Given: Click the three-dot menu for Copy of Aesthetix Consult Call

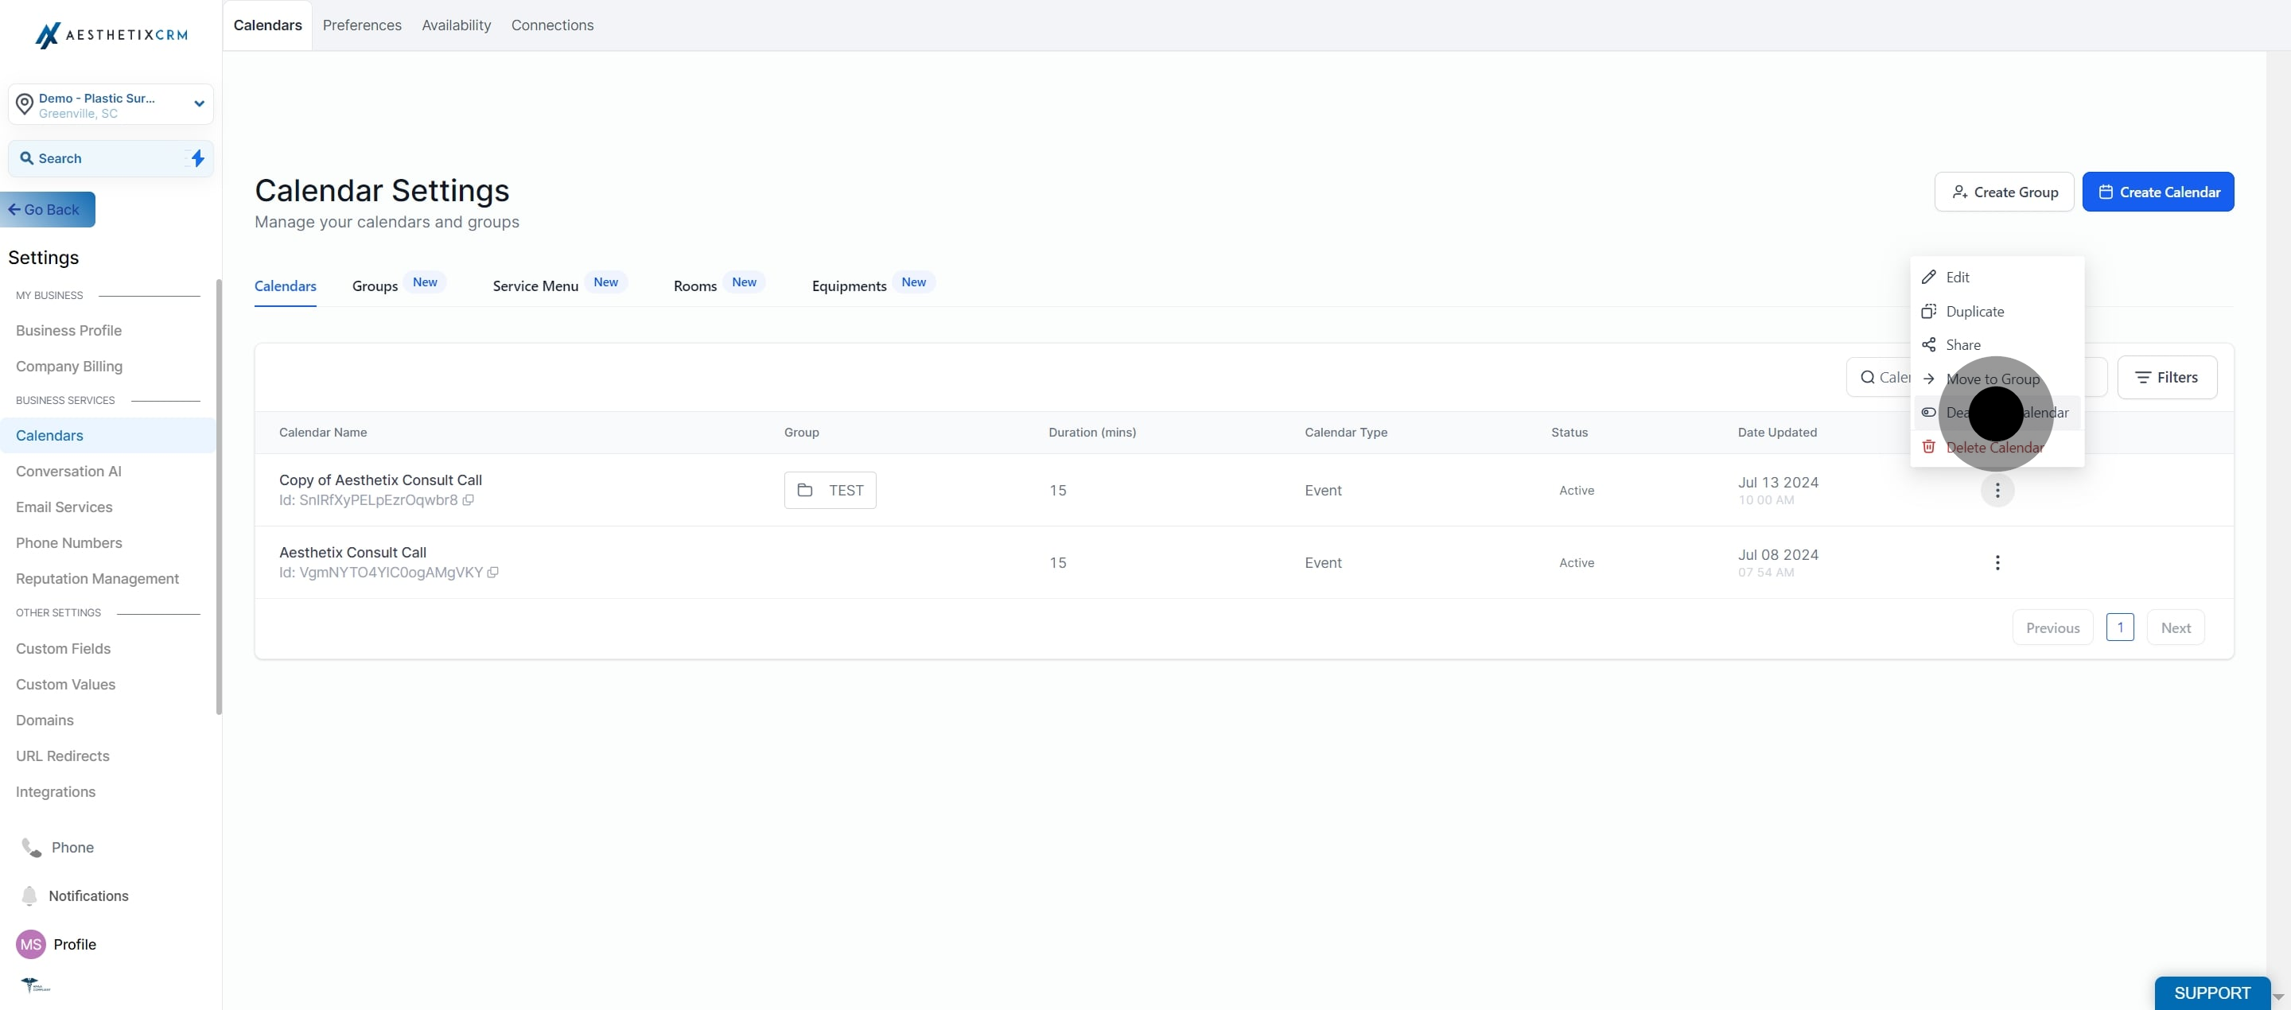Looking at the screenshot, I should click(1997, 490).
